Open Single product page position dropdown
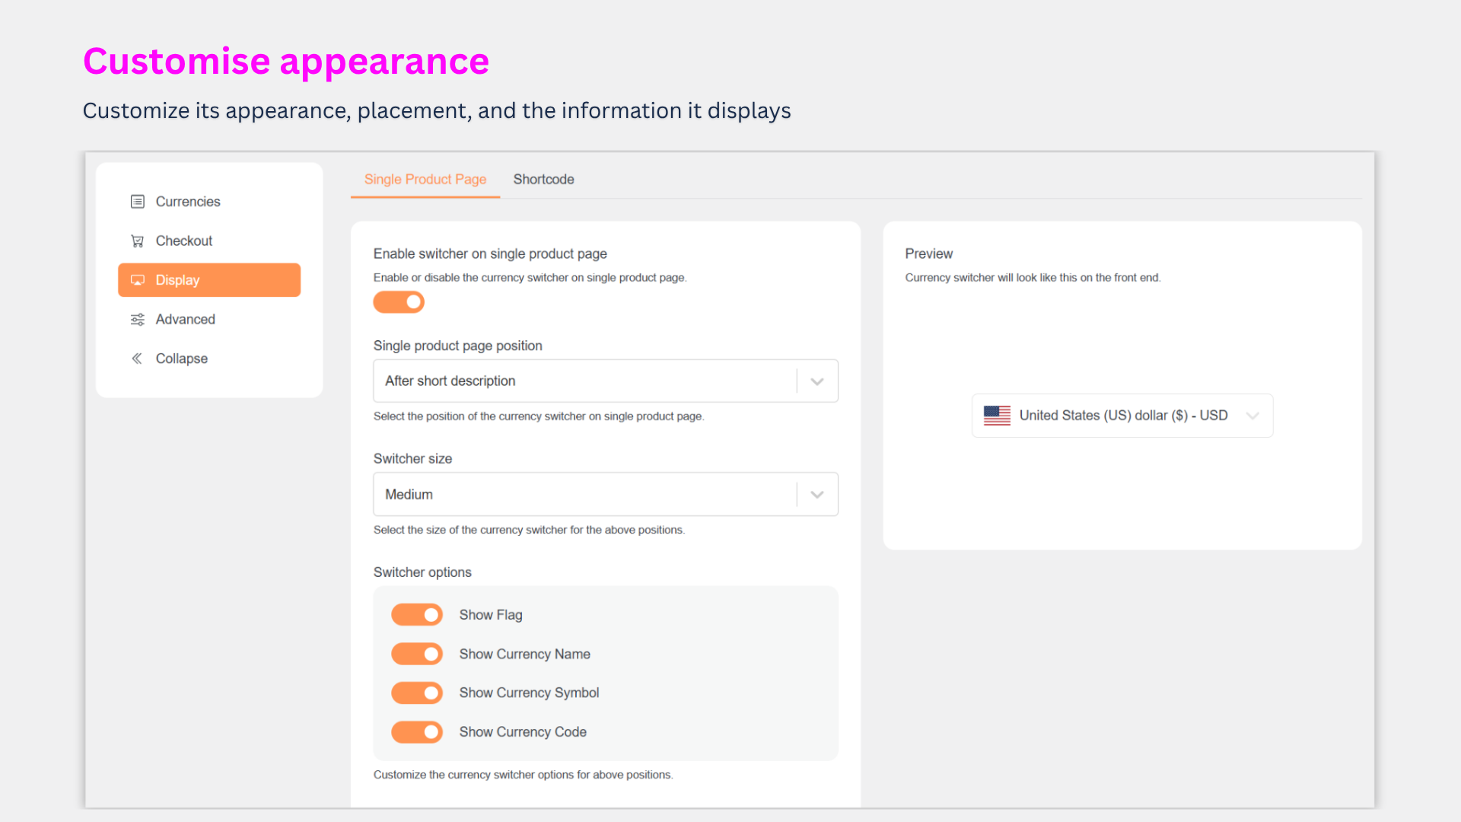 point(586,381)
